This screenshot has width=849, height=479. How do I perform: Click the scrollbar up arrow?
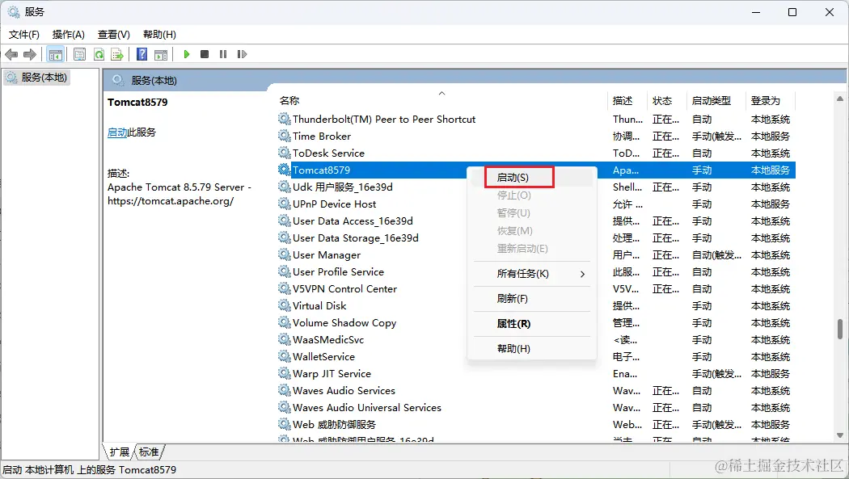[840, 99]
